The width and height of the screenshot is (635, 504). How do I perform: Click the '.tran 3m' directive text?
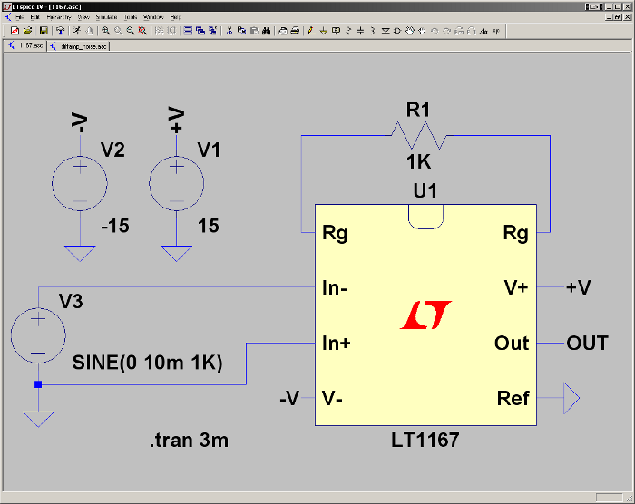coord(189,440)
